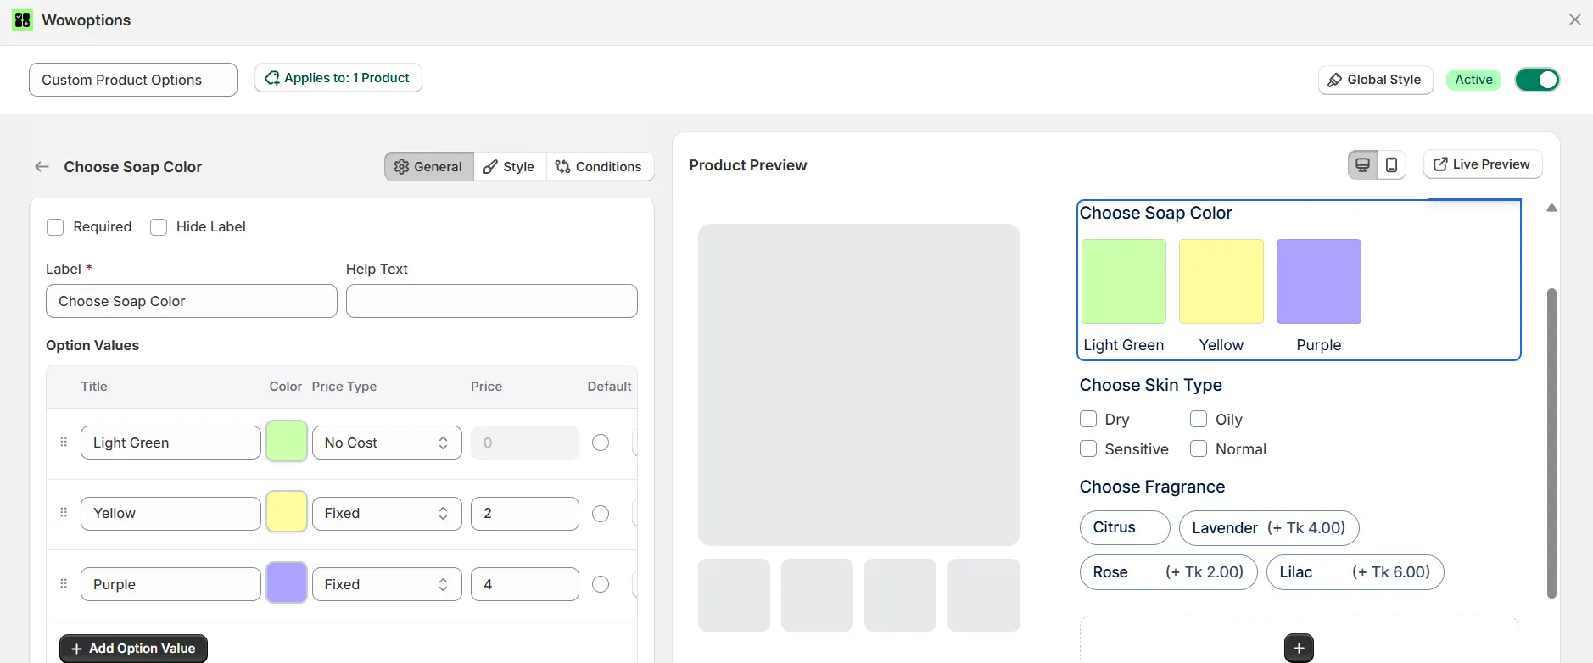This screenshot has height=663, width=1593.
Task: Check the Hide Label option
Action: pyautogui.click(x=158, y=226)
